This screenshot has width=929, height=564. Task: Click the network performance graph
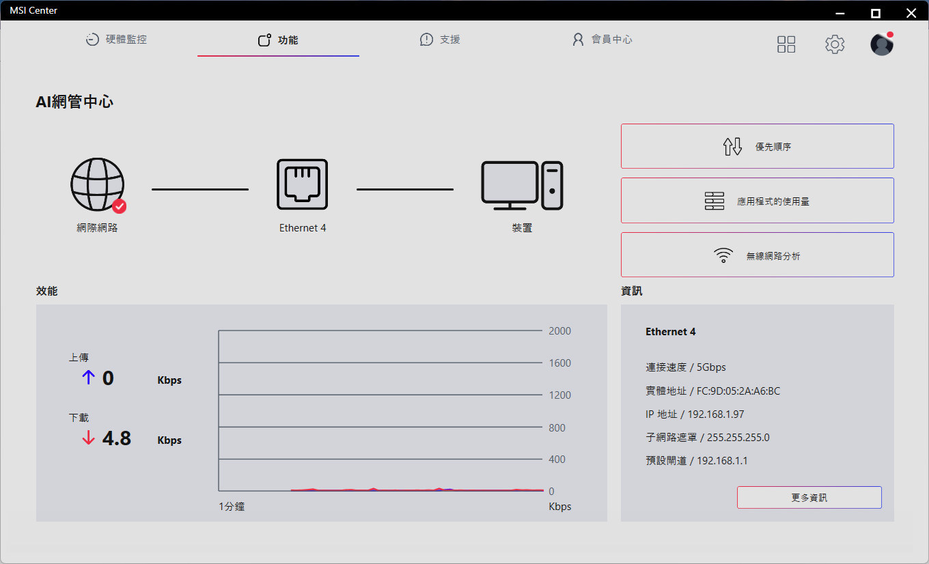click(x=380, y=411)
